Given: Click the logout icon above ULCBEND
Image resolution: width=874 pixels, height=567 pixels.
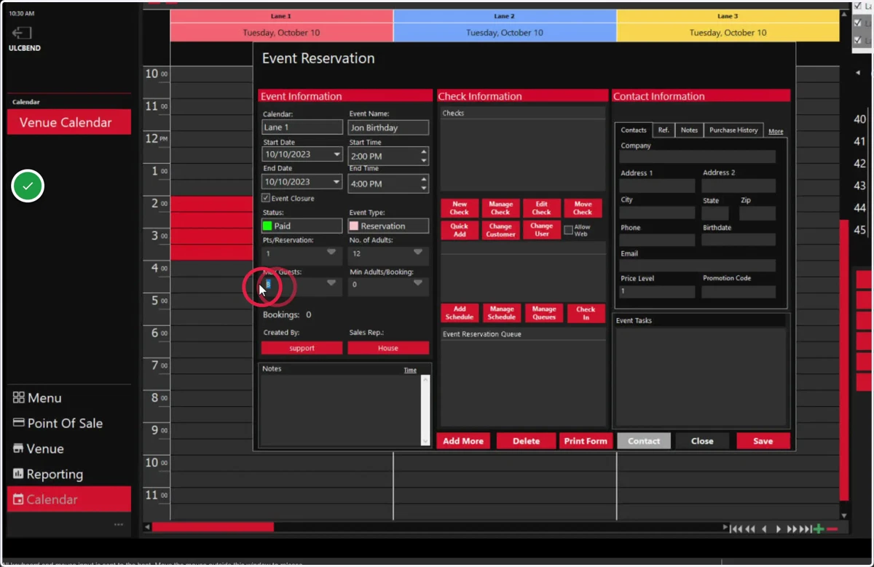Looking at the screenshot, I should pyautogui.click(x=21, y=33).
